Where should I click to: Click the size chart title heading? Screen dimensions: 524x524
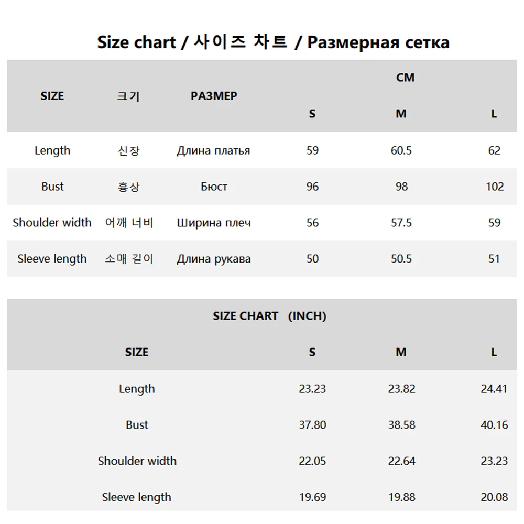[273, 42]
